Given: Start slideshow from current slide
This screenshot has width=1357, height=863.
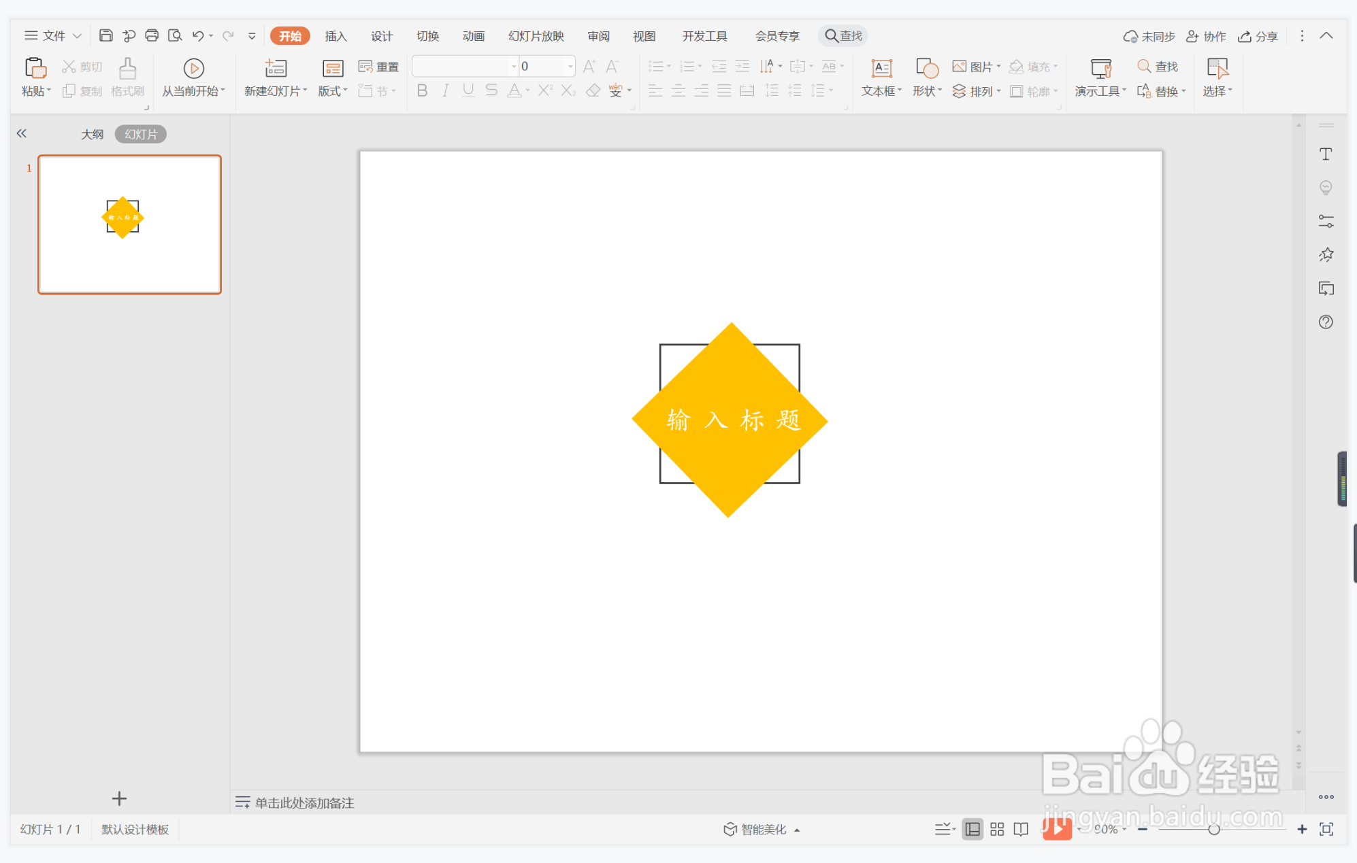Looking at the screenshot, I should coord(193,68).
